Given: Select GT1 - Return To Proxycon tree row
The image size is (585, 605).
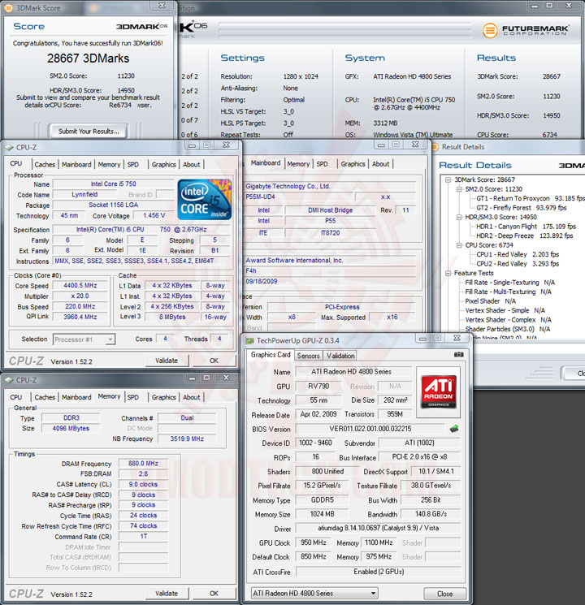Looking at the screenshot, I should [x=531, y=198].
